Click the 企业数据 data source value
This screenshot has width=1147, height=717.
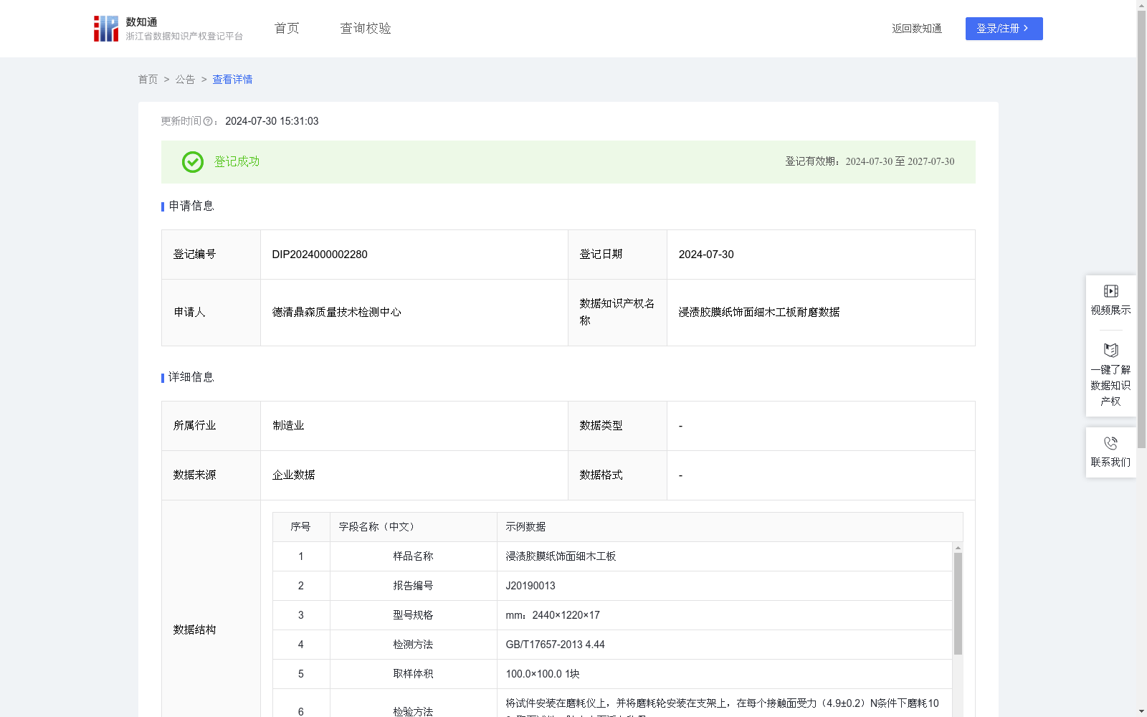pyautogui.click(x=293, y=475)
